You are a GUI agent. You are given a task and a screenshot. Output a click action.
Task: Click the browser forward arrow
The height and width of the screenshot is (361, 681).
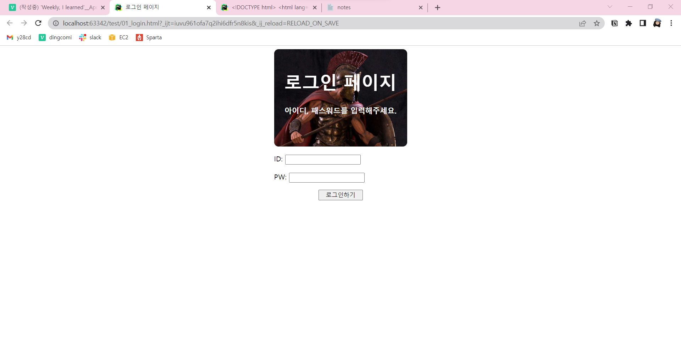[24, 23]
